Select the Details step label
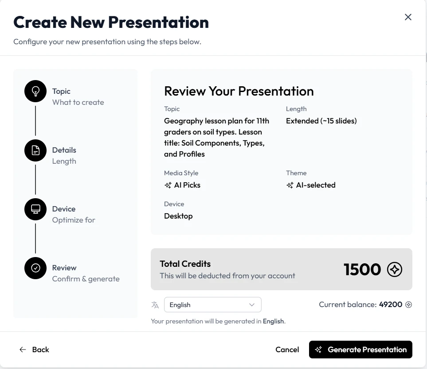Image resolution: width=427 pixels, height=369 pixels. click(x=64, y=150)
